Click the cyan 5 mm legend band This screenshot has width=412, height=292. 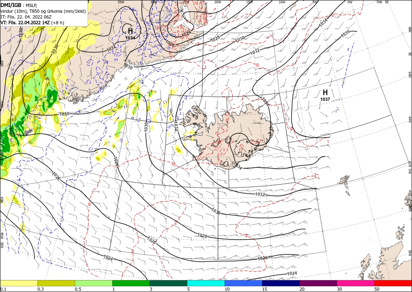tap(206, 283)
